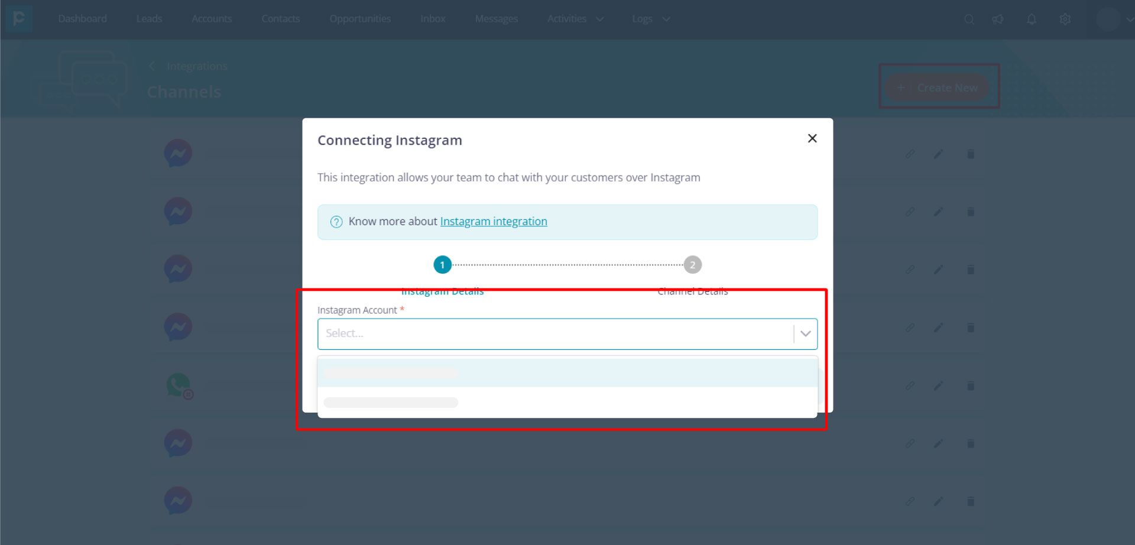Close the Connecting Instagram dialog
The image size is (1135, 545).
(x=812, y=138)
